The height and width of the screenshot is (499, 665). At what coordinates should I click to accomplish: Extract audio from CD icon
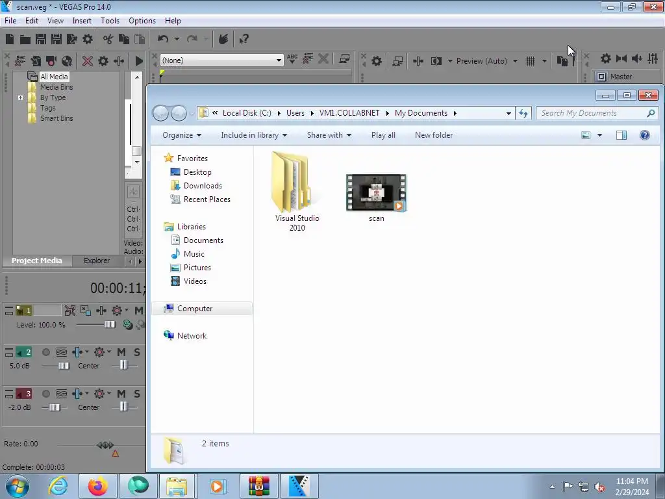tap(67, 60)
